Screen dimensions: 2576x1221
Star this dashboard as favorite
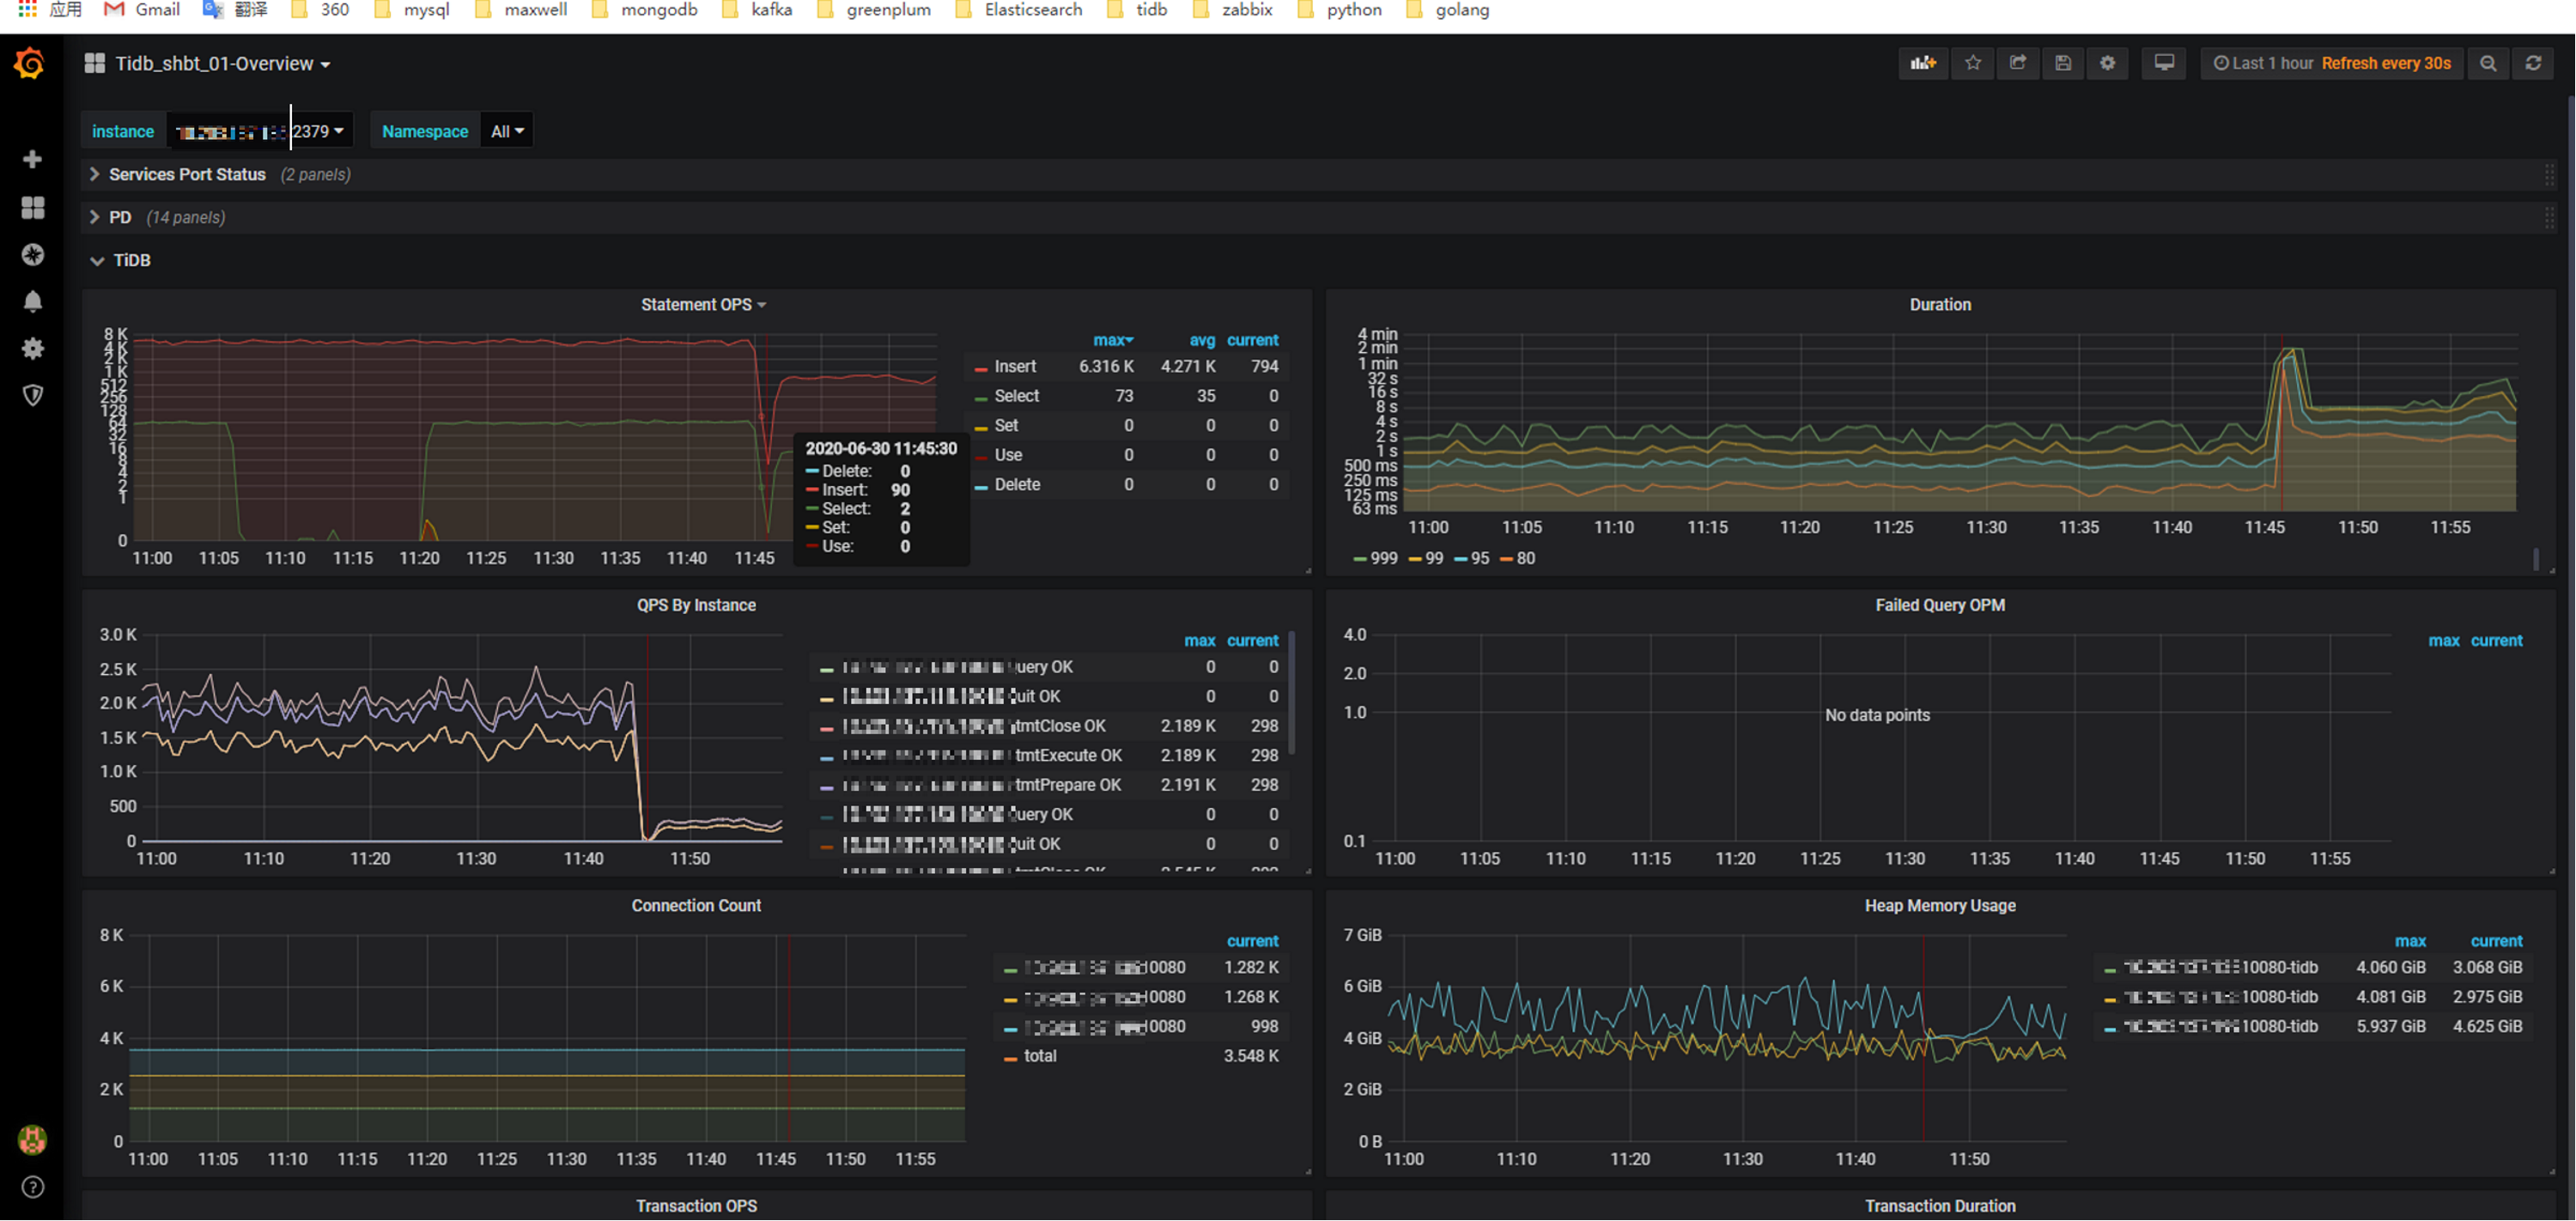click(1972, 63)
